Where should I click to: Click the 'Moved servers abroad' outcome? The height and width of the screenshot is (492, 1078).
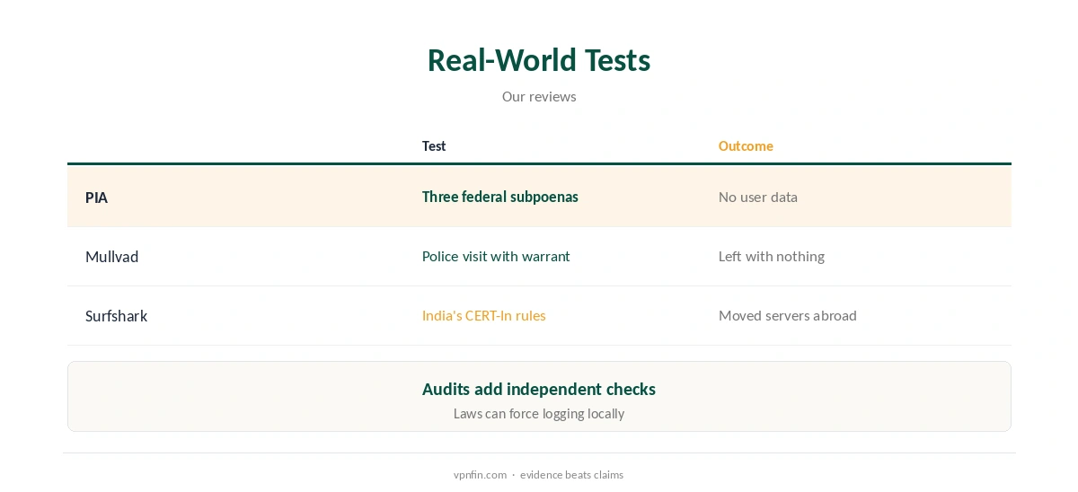click(788, 315)
